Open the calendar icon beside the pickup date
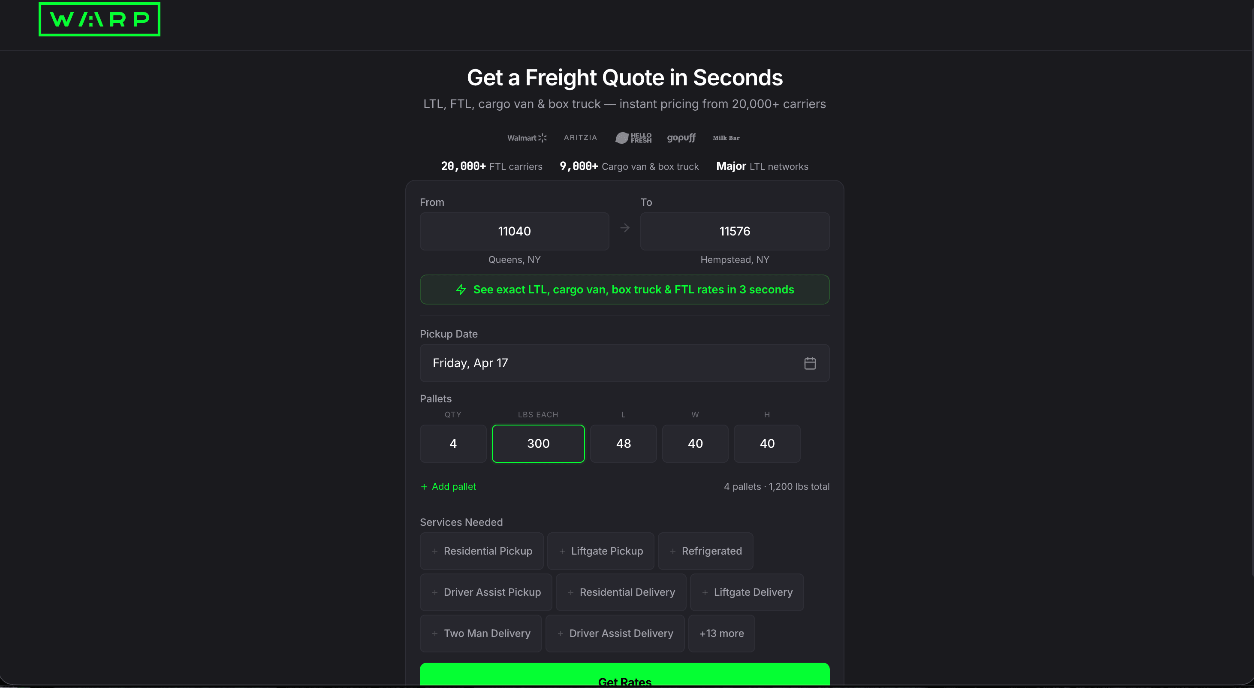Image resolution: width=1254 pixels, height=688 pixels. 810,363
